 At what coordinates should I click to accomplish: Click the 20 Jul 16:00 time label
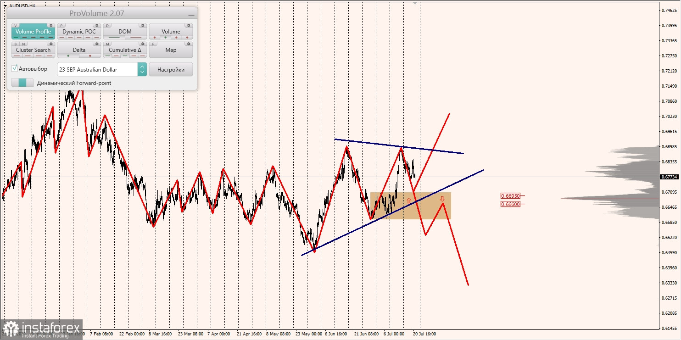pyautogui.click(x=424, y=334)
